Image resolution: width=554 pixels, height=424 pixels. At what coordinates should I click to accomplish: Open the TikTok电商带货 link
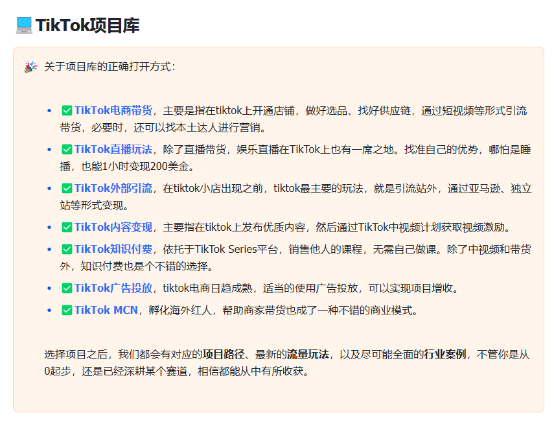click(x=113, y=111)
